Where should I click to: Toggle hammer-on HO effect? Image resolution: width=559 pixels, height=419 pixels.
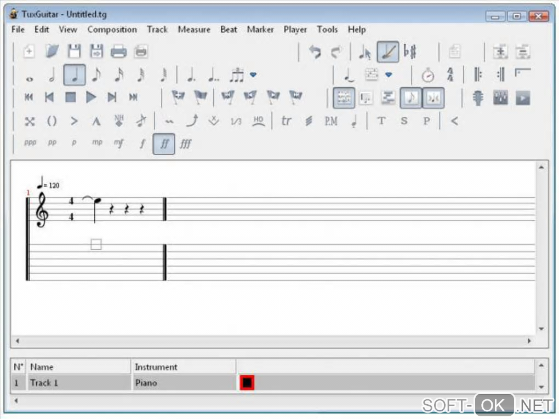[259, 121]
